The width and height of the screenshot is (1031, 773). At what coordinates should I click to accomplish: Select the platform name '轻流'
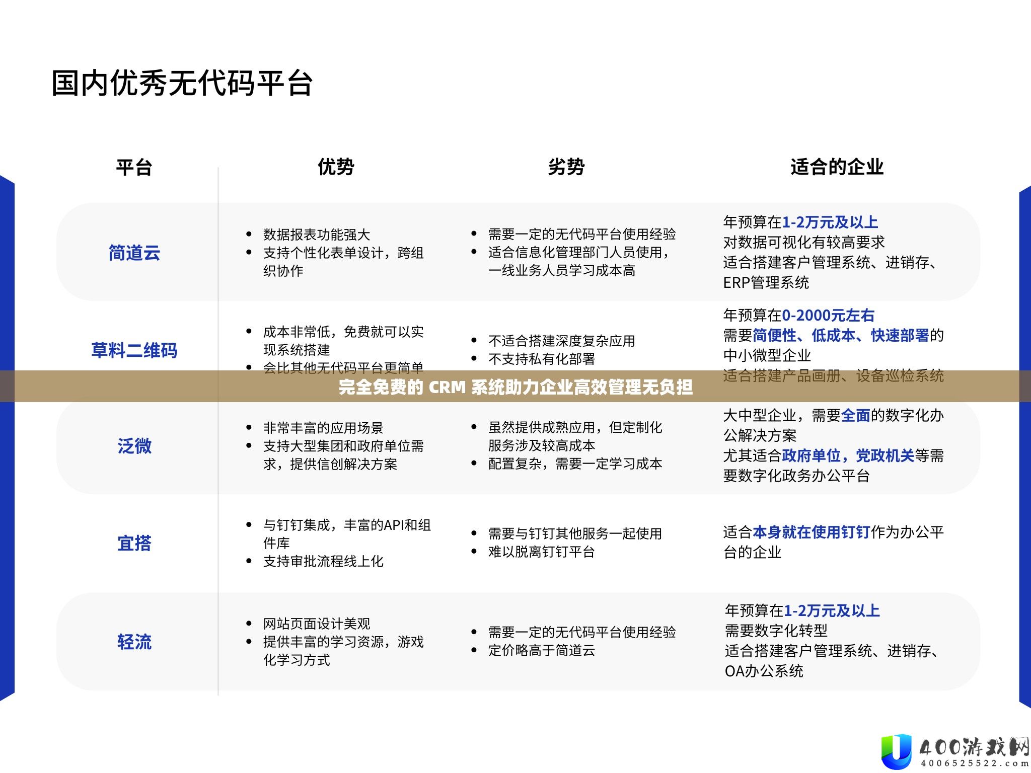point(134,642)
